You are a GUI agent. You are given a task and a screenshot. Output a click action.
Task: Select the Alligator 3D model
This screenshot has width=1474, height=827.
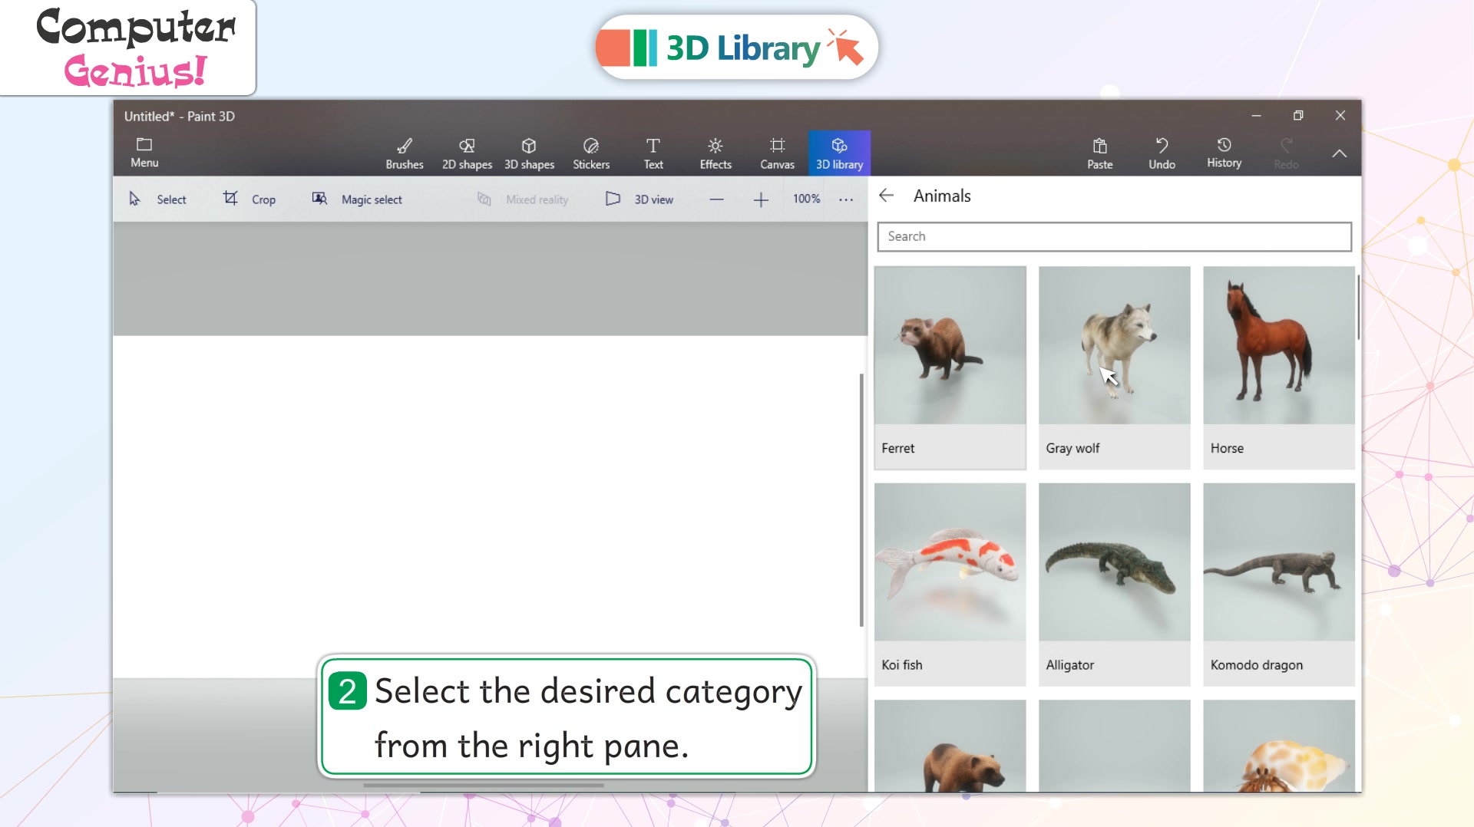tap(1114, 584)
